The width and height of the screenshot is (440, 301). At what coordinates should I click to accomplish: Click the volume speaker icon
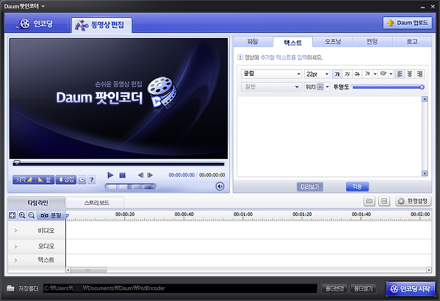point(220,186)
